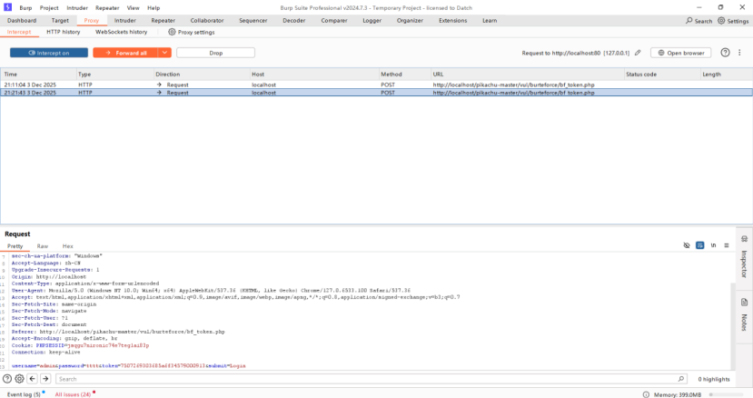Go to previous match with left arrow
The width and height of the screenshot is (753, 398).
click(x=32, y=379)
